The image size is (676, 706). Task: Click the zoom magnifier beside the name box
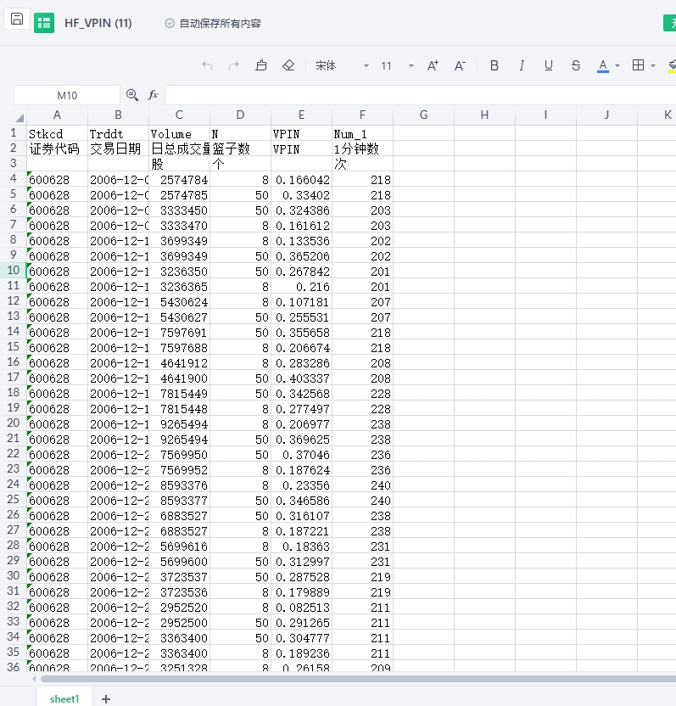click(x=132, y=95)
